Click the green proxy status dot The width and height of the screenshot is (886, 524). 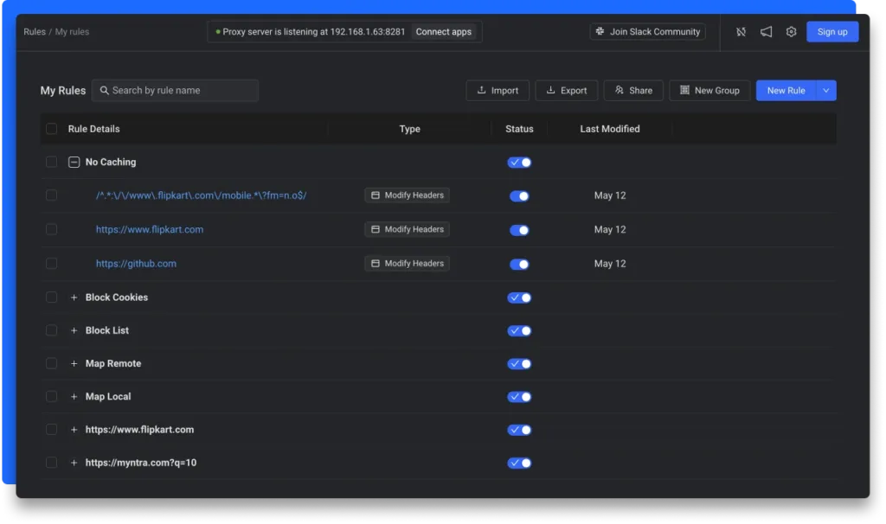[217, 32]
